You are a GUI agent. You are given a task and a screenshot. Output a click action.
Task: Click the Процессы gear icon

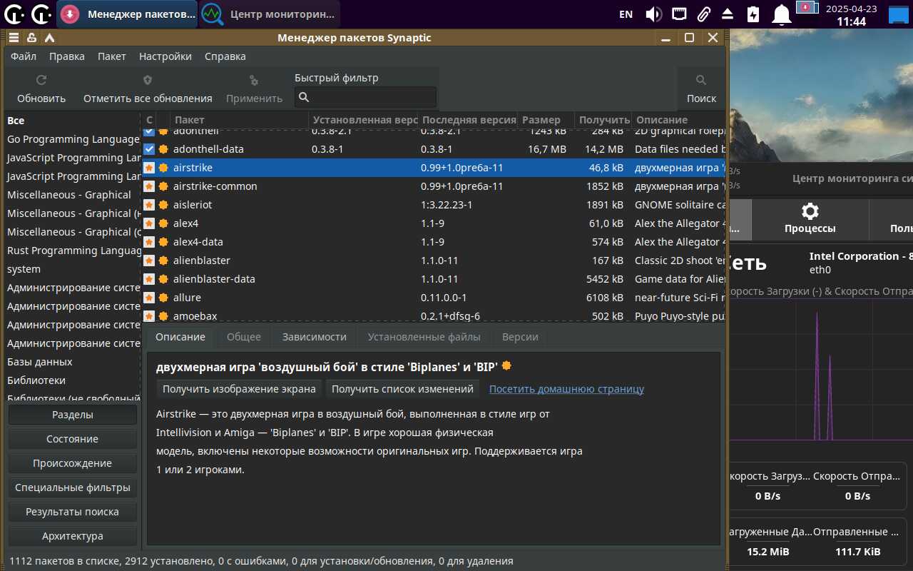(x=810, y=211)
